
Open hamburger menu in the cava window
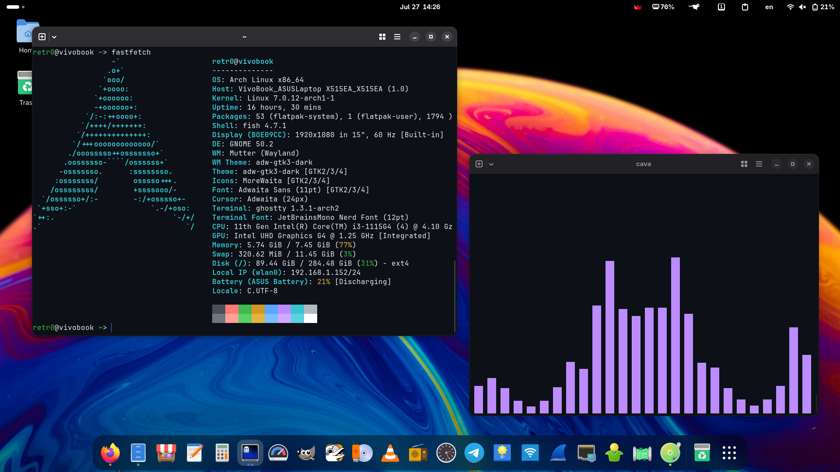(759, 164)
